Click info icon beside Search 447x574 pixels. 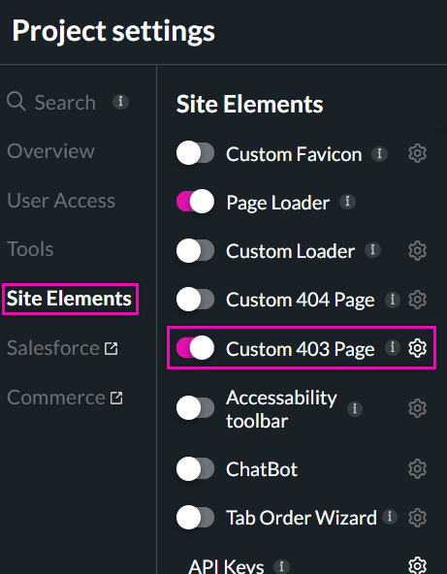point(120,102)
